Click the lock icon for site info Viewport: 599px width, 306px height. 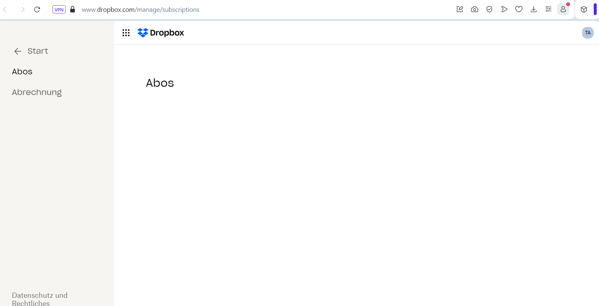tap(73, 10)
